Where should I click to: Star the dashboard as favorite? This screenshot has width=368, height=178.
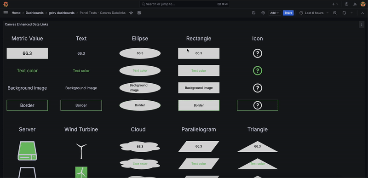[x=131, y=13]
